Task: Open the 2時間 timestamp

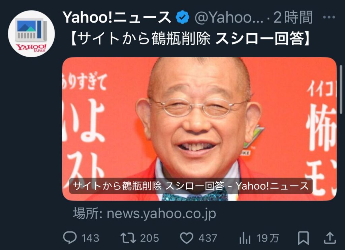Action: (x=293, y=17)
